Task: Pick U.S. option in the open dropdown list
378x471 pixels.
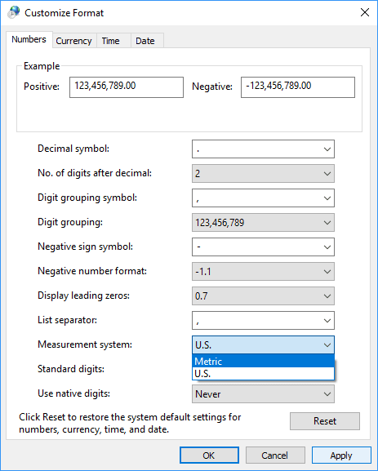Action: click(x=263, y=373)
